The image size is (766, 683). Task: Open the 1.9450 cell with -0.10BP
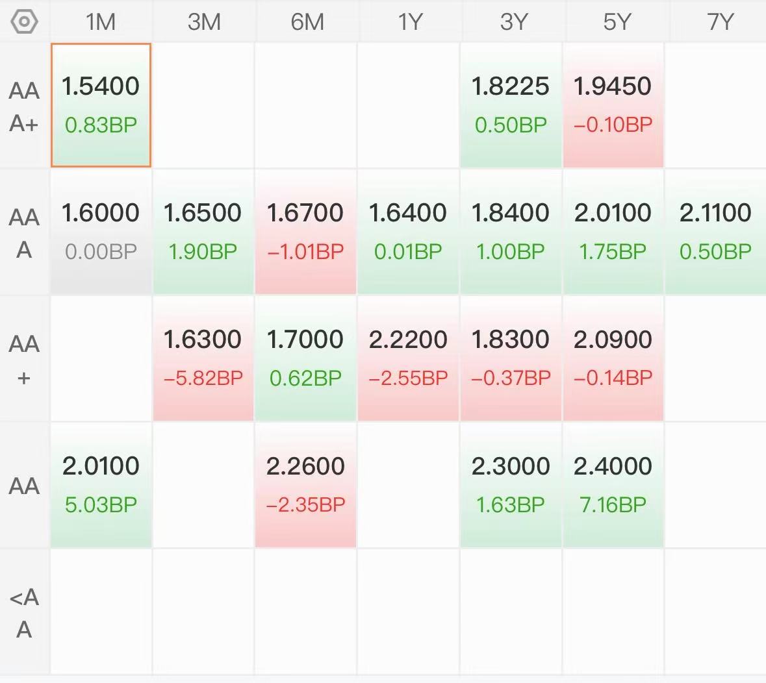tap(613, 105)
